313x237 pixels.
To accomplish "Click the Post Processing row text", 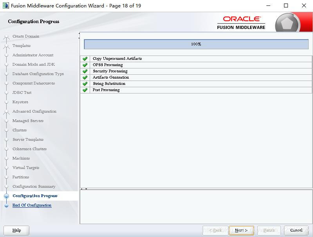I will [106, 90].
